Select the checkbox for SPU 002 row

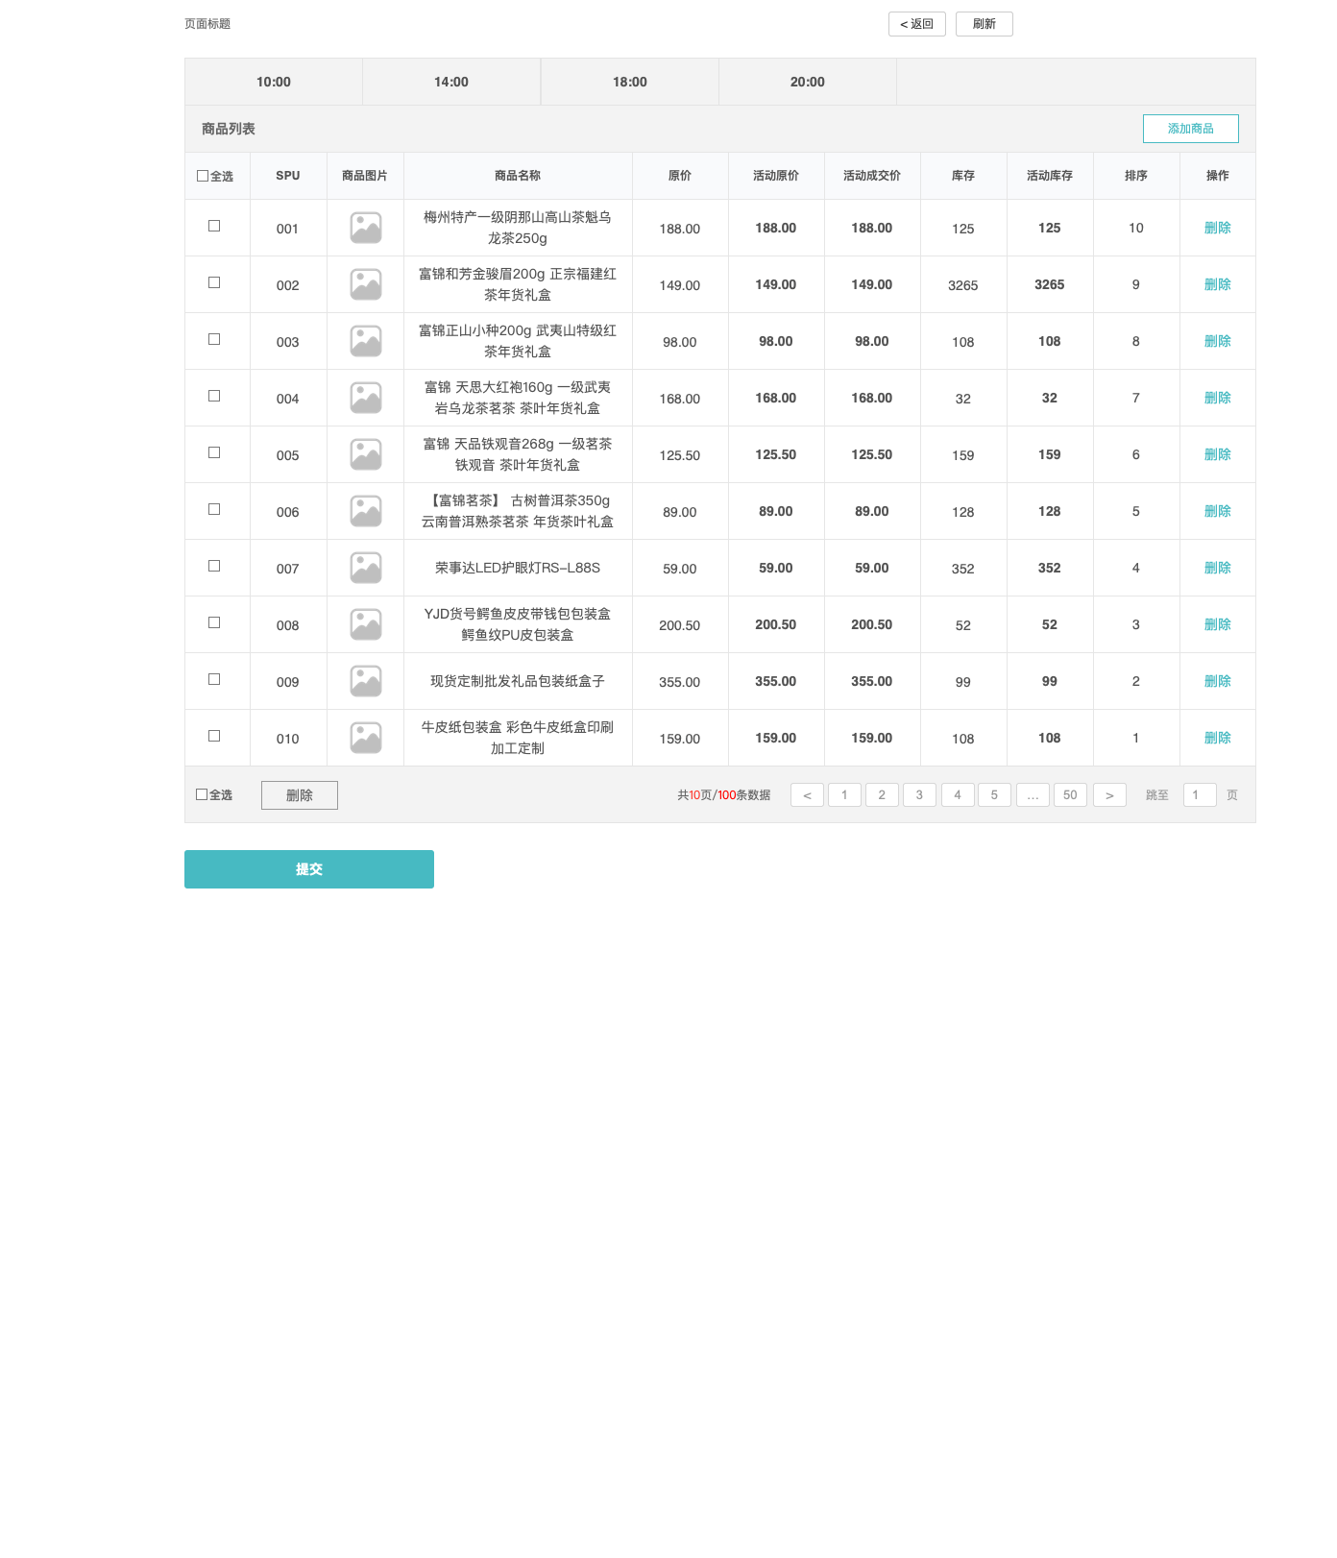214,282
